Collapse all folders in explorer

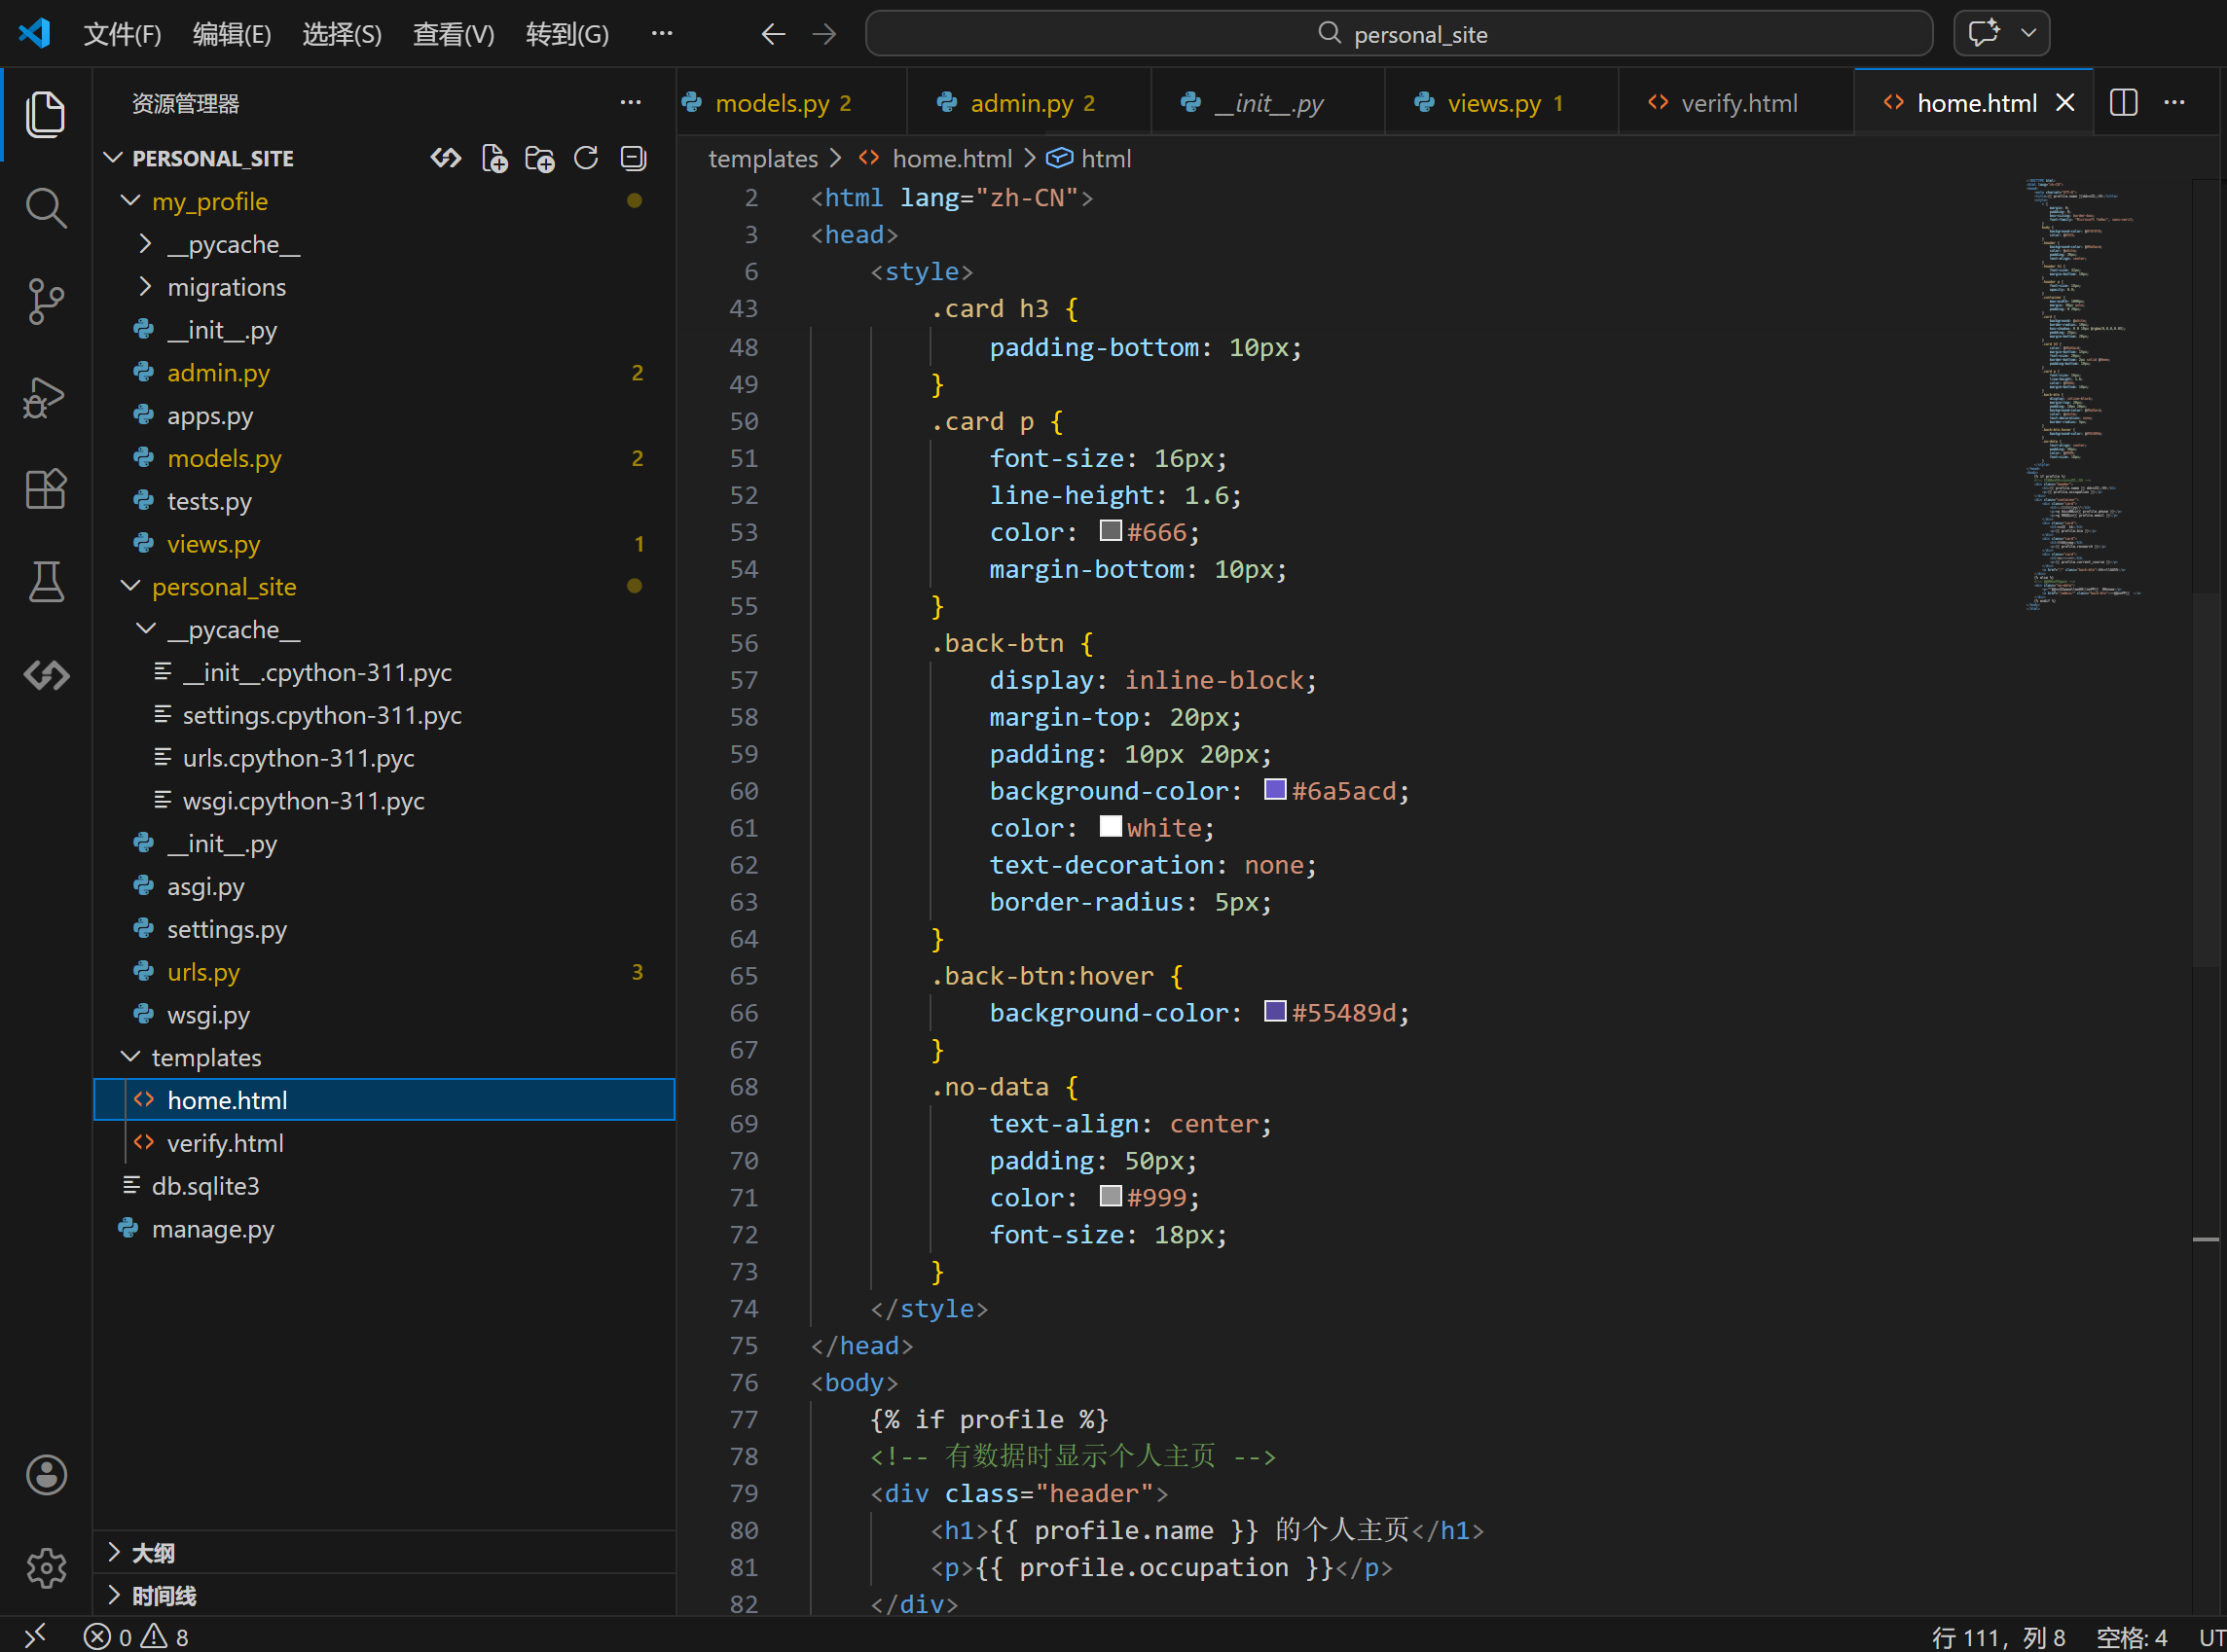coord(633,158)
